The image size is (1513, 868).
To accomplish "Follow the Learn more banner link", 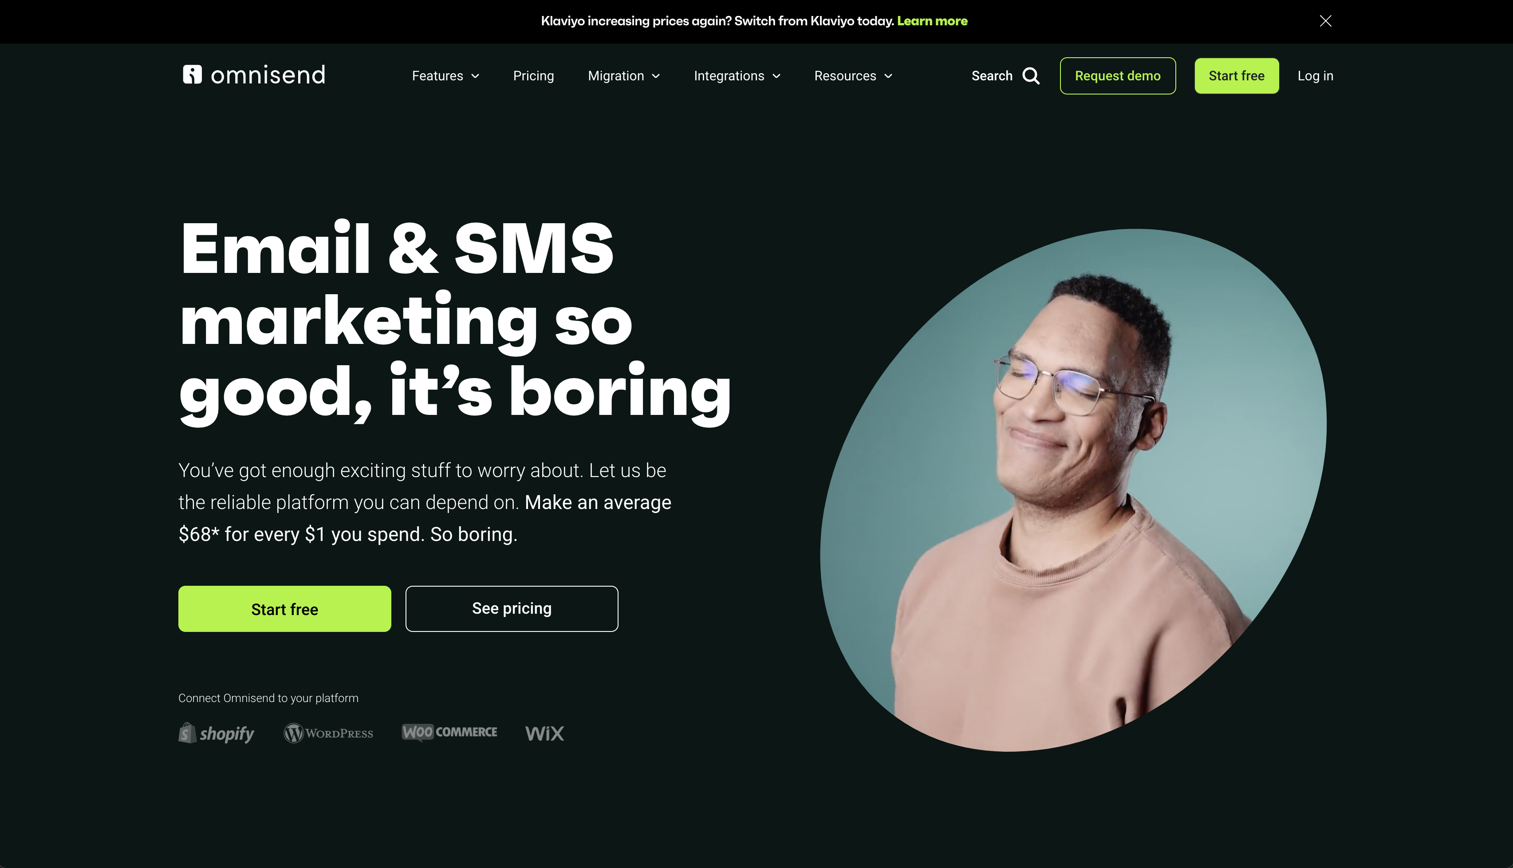I will pyautogui.click(x=932, y=21).
